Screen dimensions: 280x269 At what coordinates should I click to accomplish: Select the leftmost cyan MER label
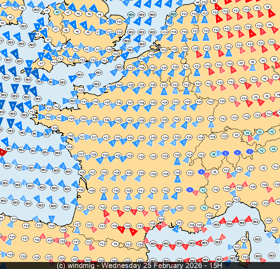(x=131, y=15)
